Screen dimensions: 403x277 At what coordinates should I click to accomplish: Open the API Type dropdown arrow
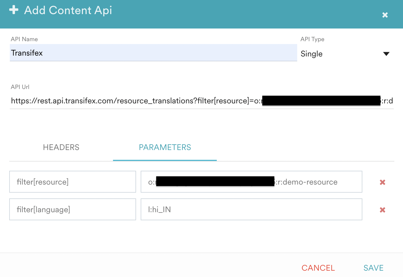(386, 54)
